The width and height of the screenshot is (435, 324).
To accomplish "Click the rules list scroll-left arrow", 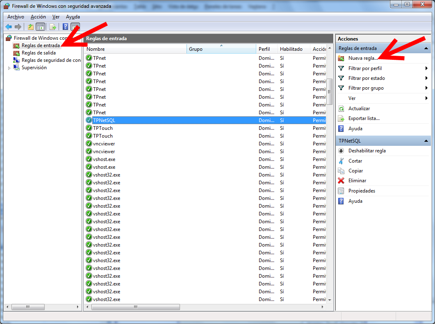I will point(88,307).
